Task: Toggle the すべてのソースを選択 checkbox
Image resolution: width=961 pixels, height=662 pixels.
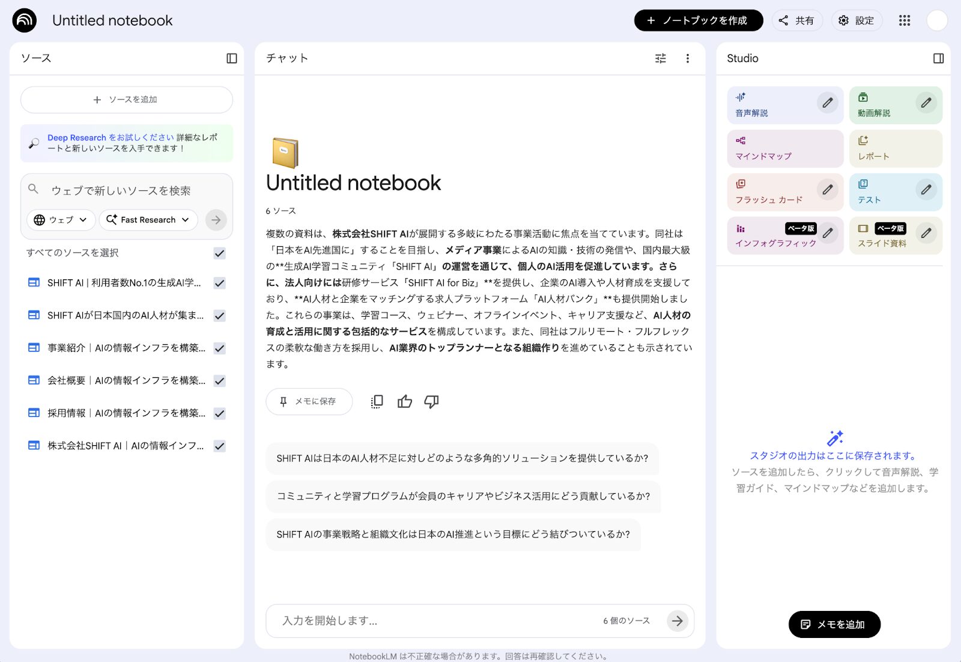Action: click(x=220, y=253)
